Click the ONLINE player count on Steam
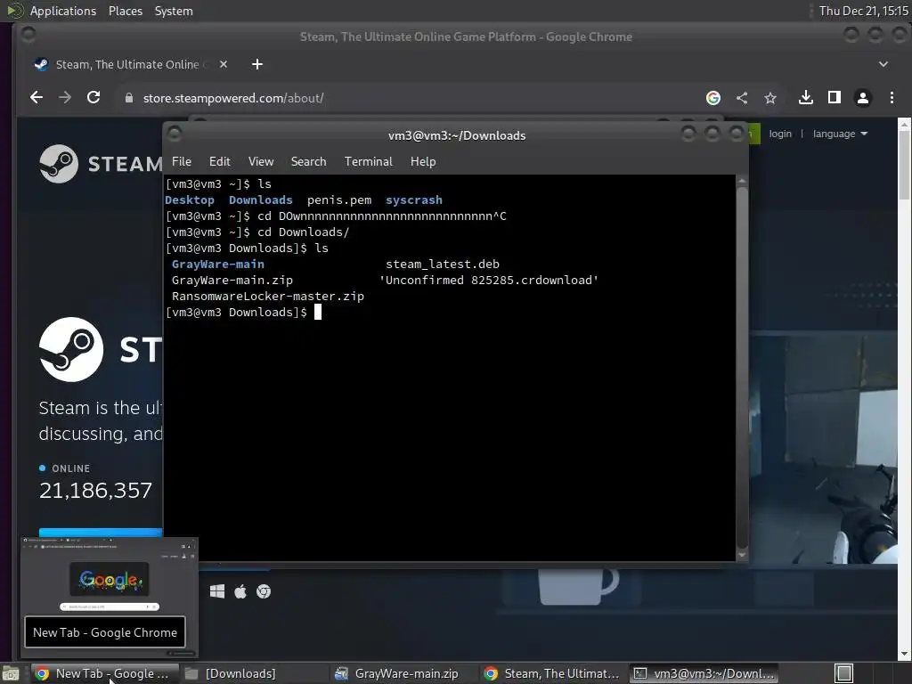This screenshot has height=684, width=912. click(x=95, y=491)
